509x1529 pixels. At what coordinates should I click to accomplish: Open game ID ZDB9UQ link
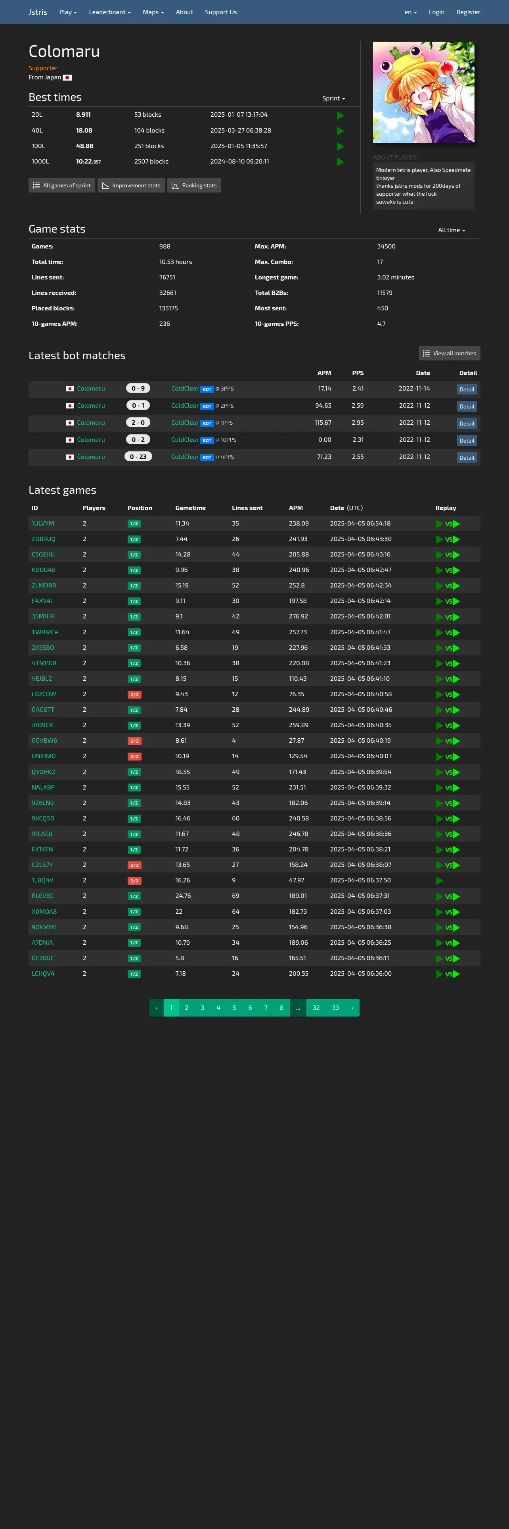(43, 539)
